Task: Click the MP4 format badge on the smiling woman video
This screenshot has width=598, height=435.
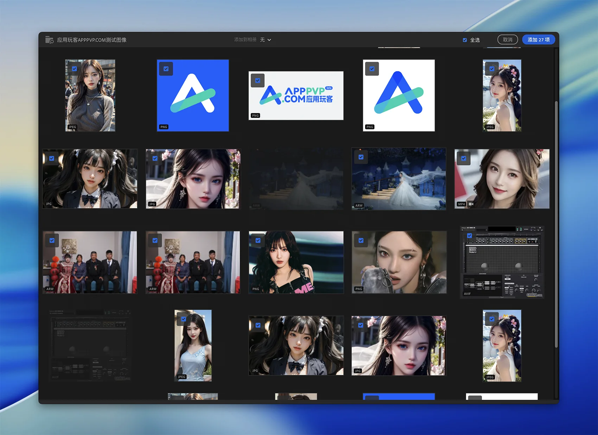Action: 461,204
